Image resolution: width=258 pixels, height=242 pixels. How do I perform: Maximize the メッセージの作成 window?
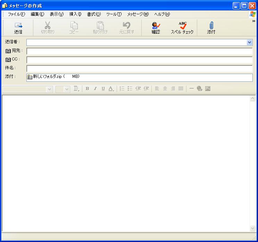[244, 6]
